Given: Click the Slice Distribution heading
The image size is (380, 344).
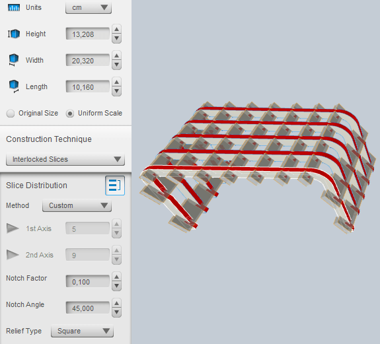Looking at the screenshot, I should (36, 186).
